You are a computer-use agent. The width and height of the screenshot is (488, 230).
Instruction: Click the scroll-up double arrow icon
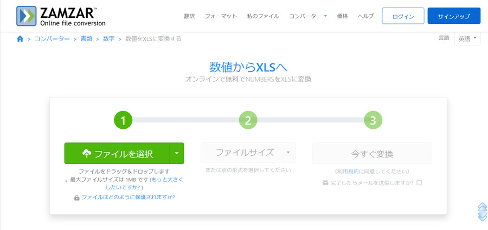pyautogui.click(x=482, y=207)
